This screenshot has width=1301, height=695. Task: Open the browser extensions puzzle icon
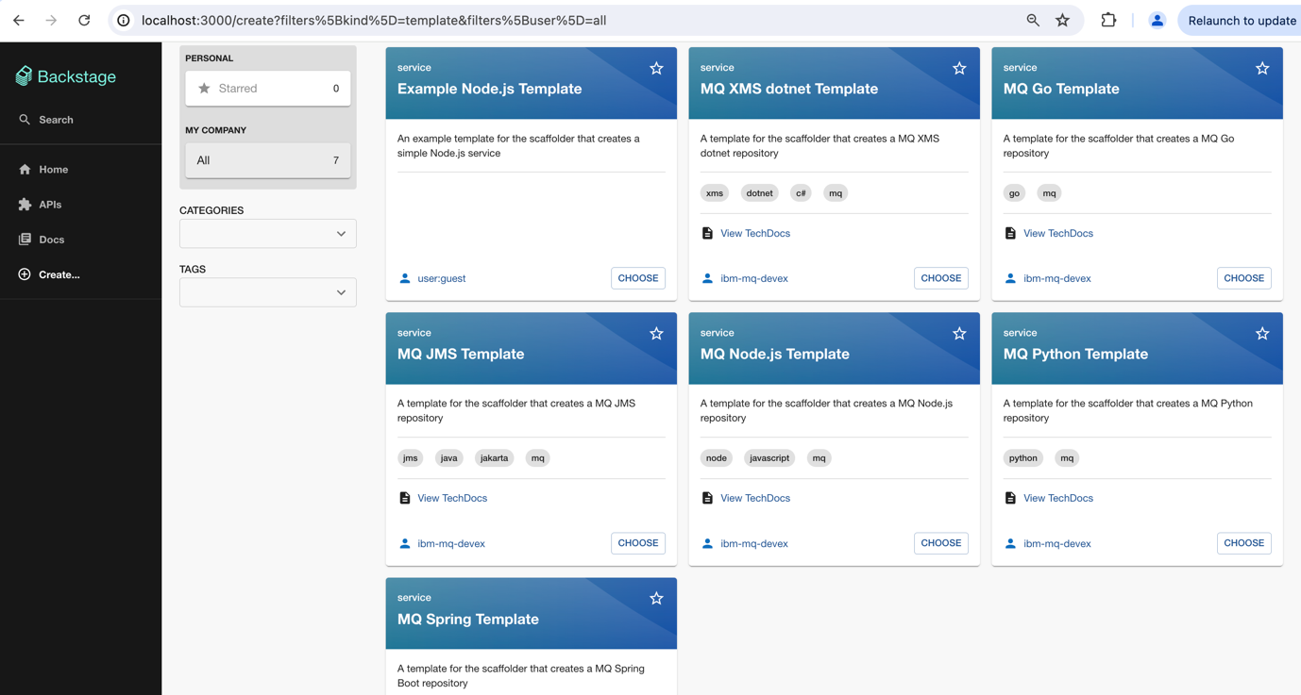point(1108,20)
